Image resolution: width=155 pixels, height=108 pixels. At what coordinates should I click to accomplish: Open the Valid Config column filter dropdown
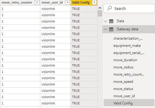[x=94, y=2]
